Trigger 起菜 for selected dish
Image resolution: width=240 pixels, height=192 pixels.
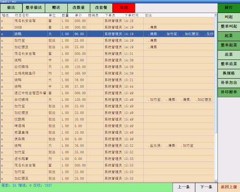click(229, 36)
